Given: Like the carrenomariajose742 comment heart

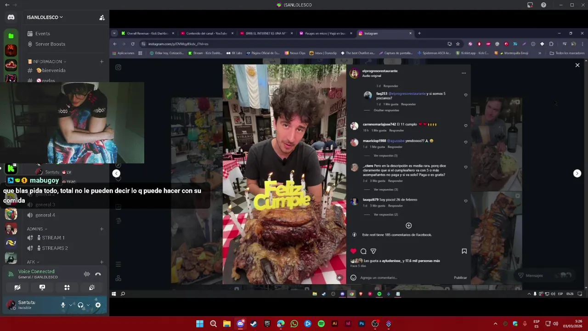Looking at the screenshot, I should coord(466,126).
